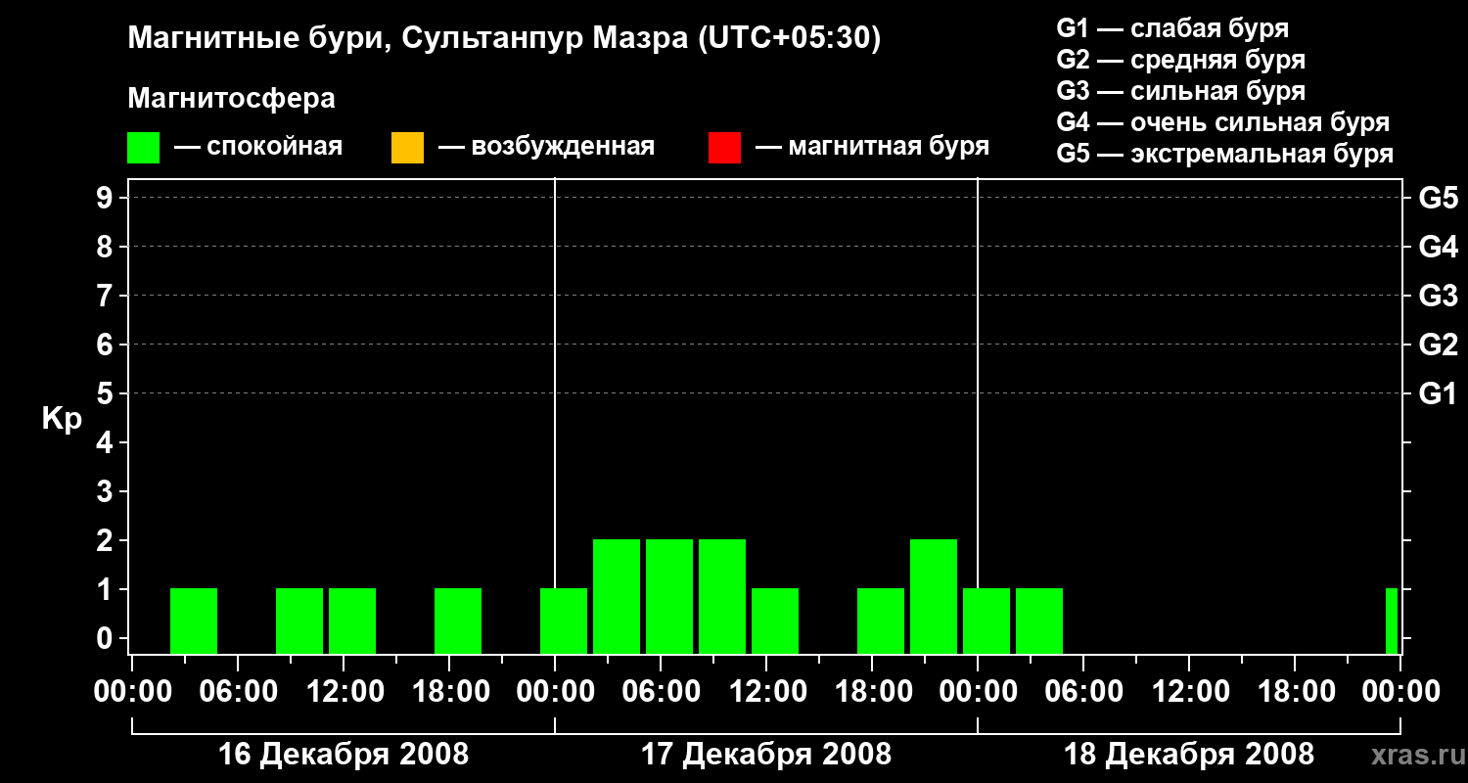This screenshot has height=783, width=1468.
Task: Click the standalone G3 storm-scale axis label
Action: [x=1438, y=296]
